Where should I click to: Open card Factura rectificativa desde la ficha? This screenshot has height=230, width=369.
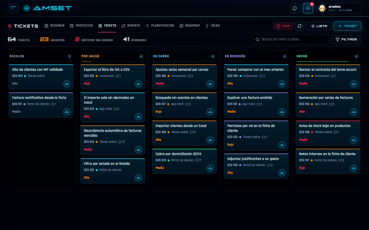41,105
